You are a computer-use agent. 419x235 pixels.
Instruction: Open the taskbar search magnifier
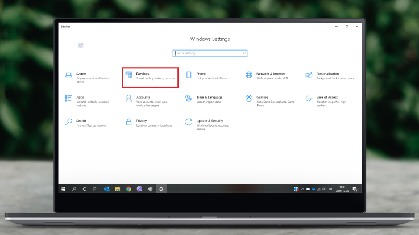coord(74,188)
